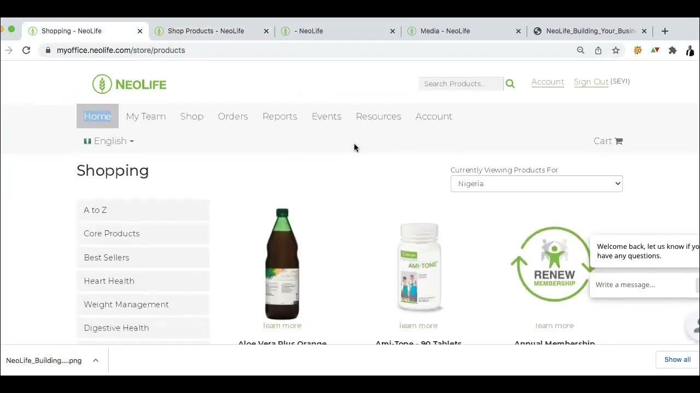Open the Cart shopping cart icon
This screenshot has height=393, width=700.
(x=619, y=141)
